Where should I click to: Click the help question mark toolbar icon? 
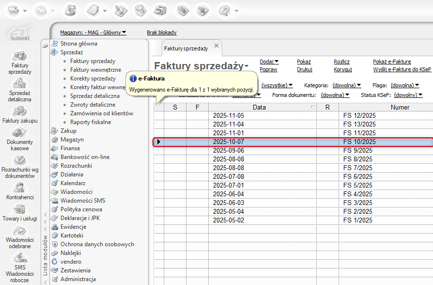(225, 10)
